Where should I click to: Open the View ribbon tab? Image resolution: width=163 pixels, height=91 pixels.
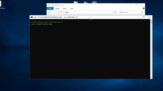[x=72, y=9]
